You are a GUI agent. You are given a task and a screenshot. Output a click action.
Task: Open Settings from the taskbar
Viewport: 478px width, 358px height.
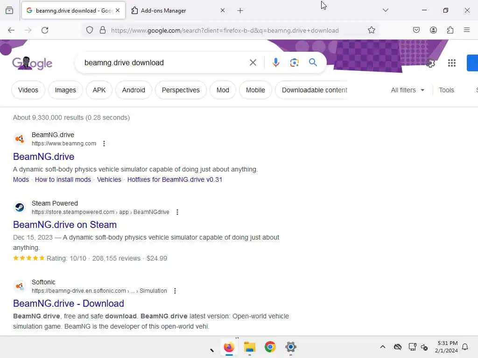[291, 347]
